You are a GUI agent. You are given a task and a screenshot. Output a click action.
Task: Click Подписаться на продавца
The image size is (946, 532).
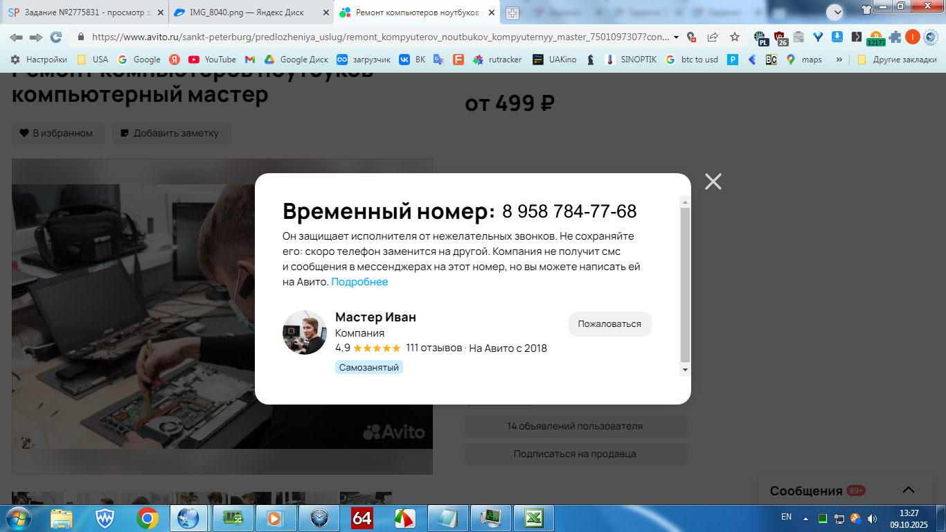[x=575, y=454]
